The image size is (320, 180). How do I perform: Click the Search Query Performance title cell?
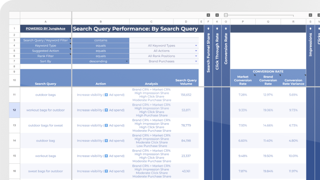(x=136, y=29)
